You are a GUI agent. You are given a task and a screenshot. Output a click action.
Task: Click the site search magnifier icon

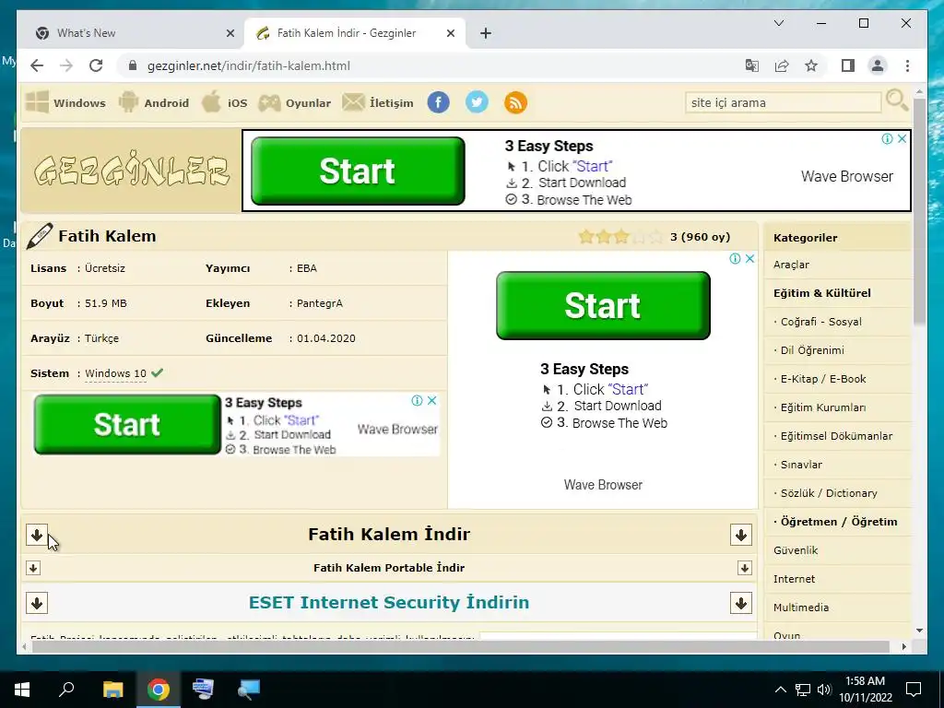pyautogui.click(x=896, y=100)
